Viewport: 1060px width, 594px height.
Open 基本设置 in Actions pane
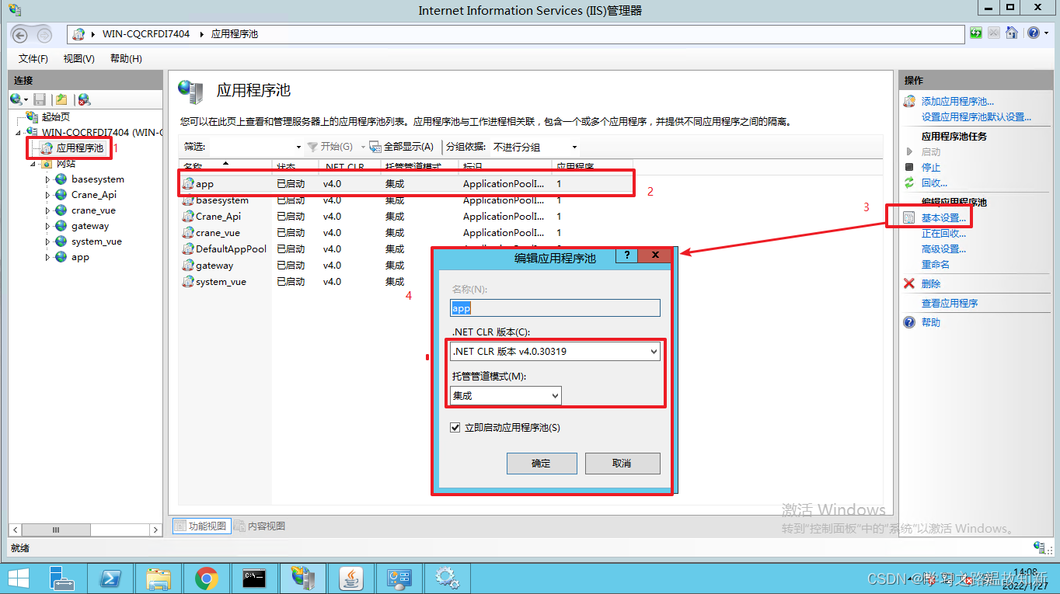[x=943, y=218]
